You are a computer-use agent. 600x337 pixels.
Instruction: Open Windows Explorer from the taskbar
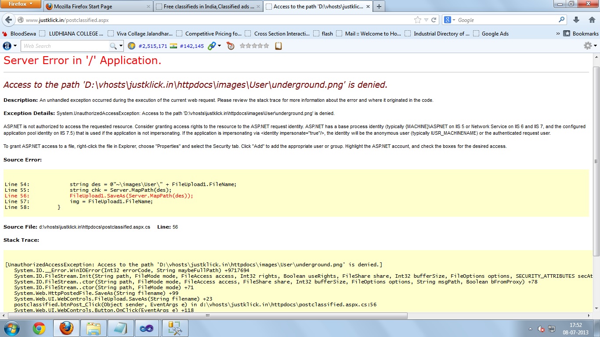coord(93,328)
